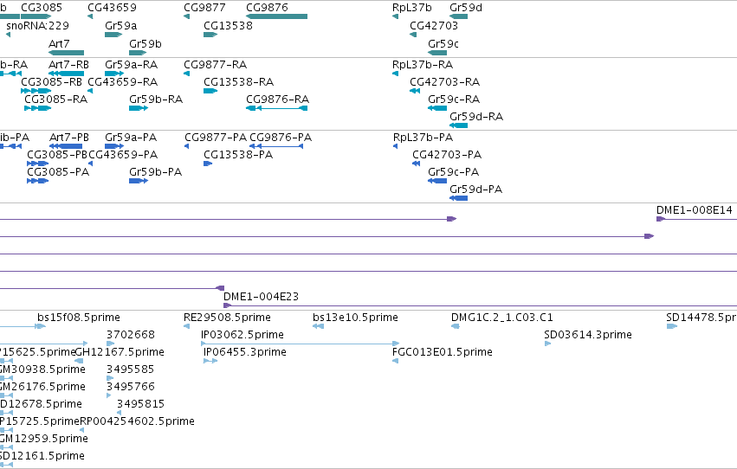This screenshot has height=469, width=737.
Task: Select the 3702668 EST feature
Action: click(x=111, y=344)
